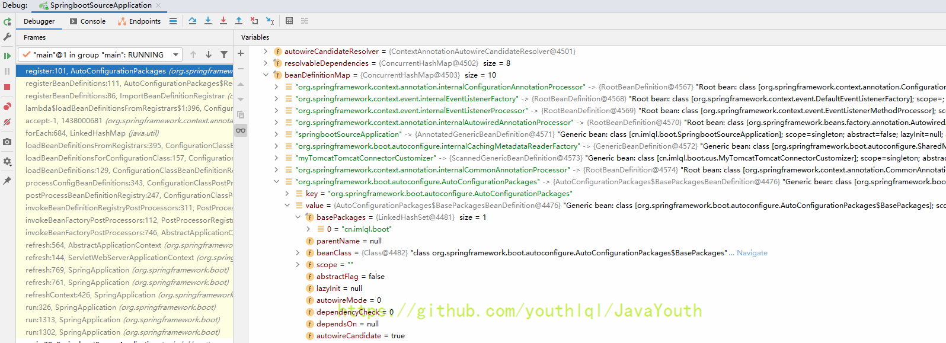
Task: Click View Breakpoints icon in left sidebar
Action: [7, 107]
